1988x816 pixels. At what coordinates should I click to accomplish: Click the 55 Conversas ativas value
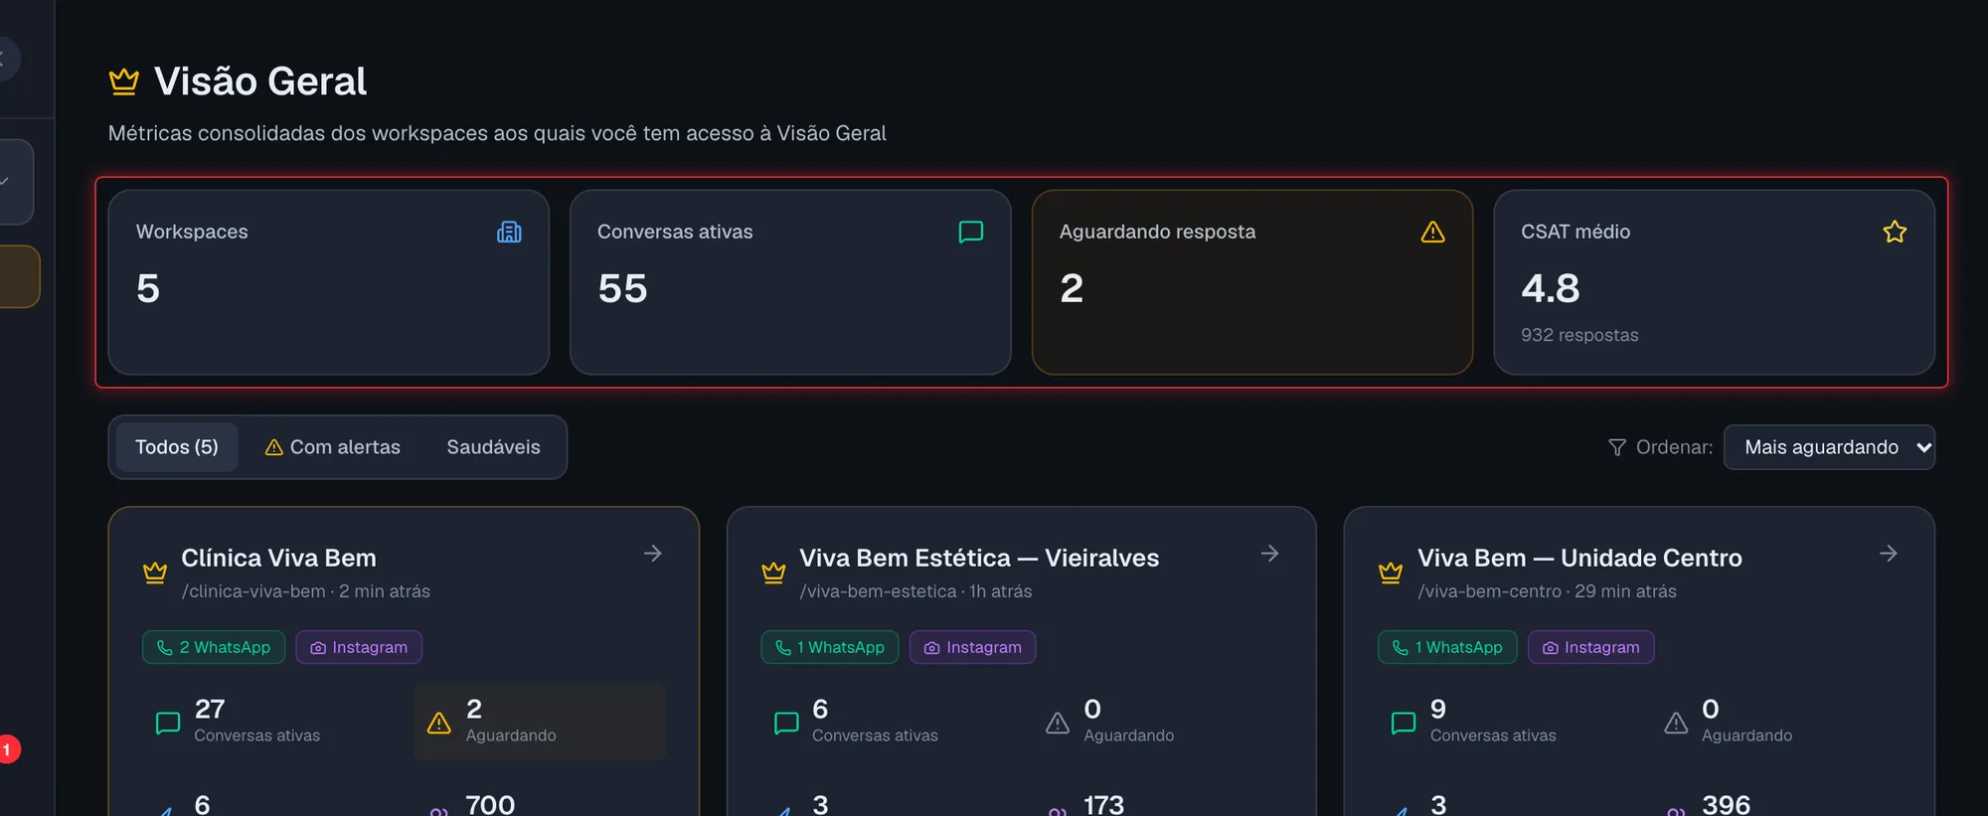point(622,288)
